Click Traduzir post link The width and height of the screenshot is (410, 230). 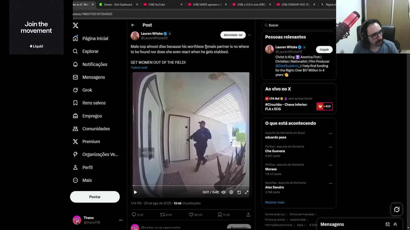click(x=139, y=68)
